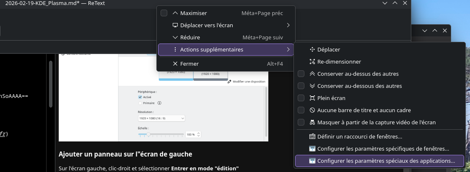Select the Réduire menu entry
This screenshot has height=172, width=470.
pos(190,37)
